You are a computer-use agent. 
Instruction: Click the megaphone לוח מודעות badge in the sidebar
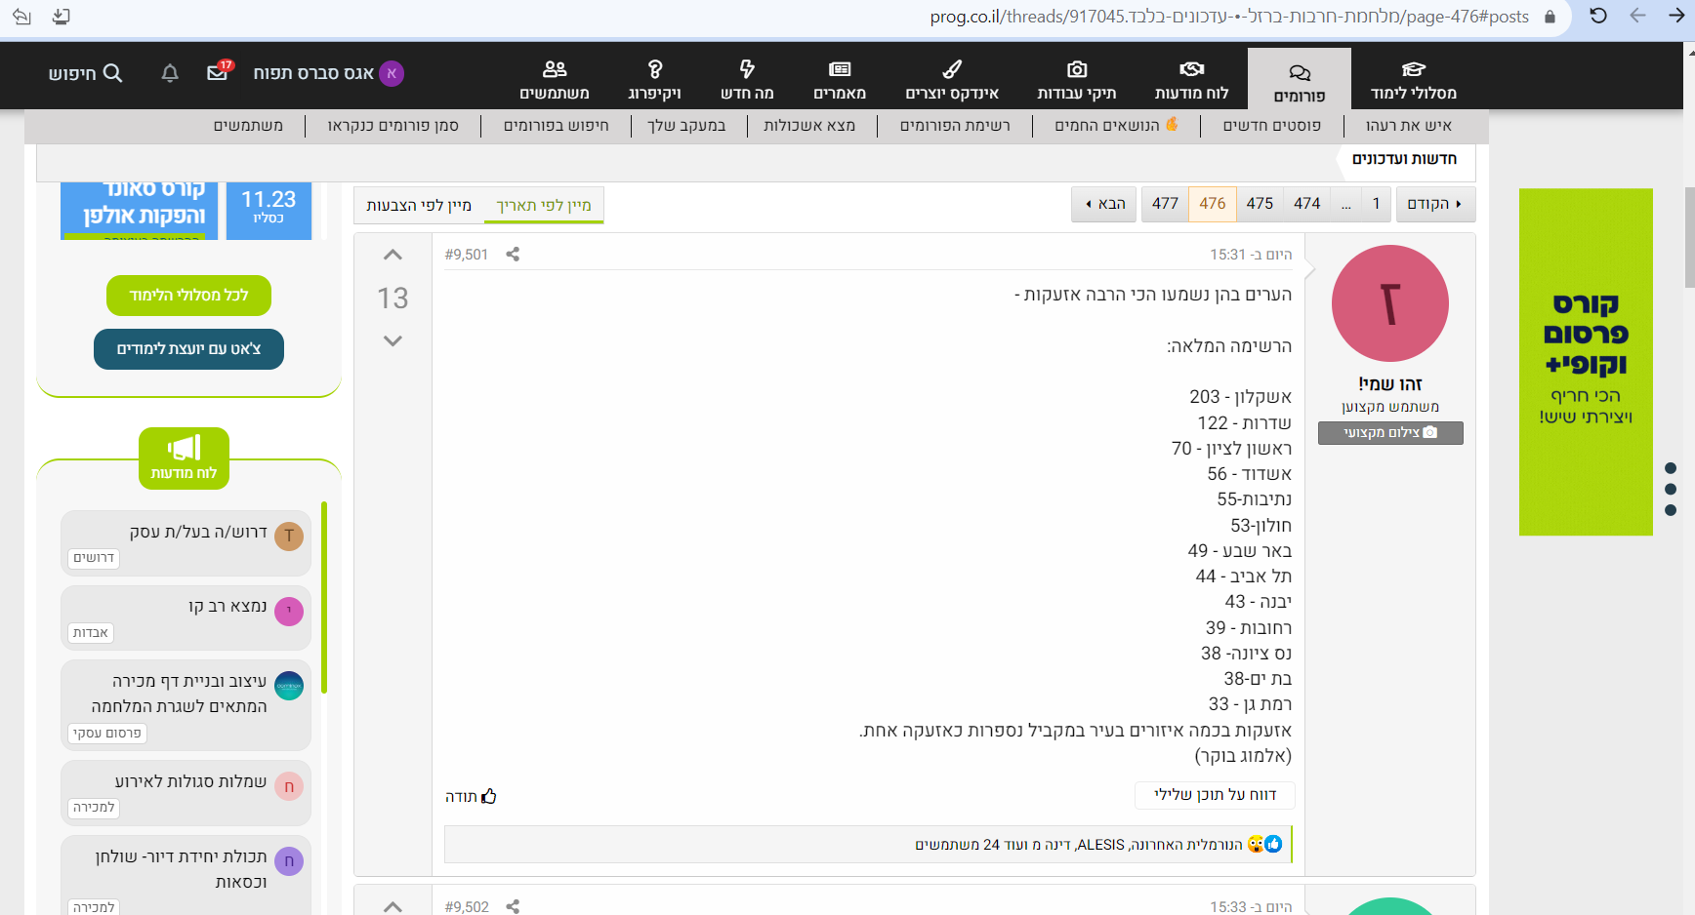[x=184, y=458]
